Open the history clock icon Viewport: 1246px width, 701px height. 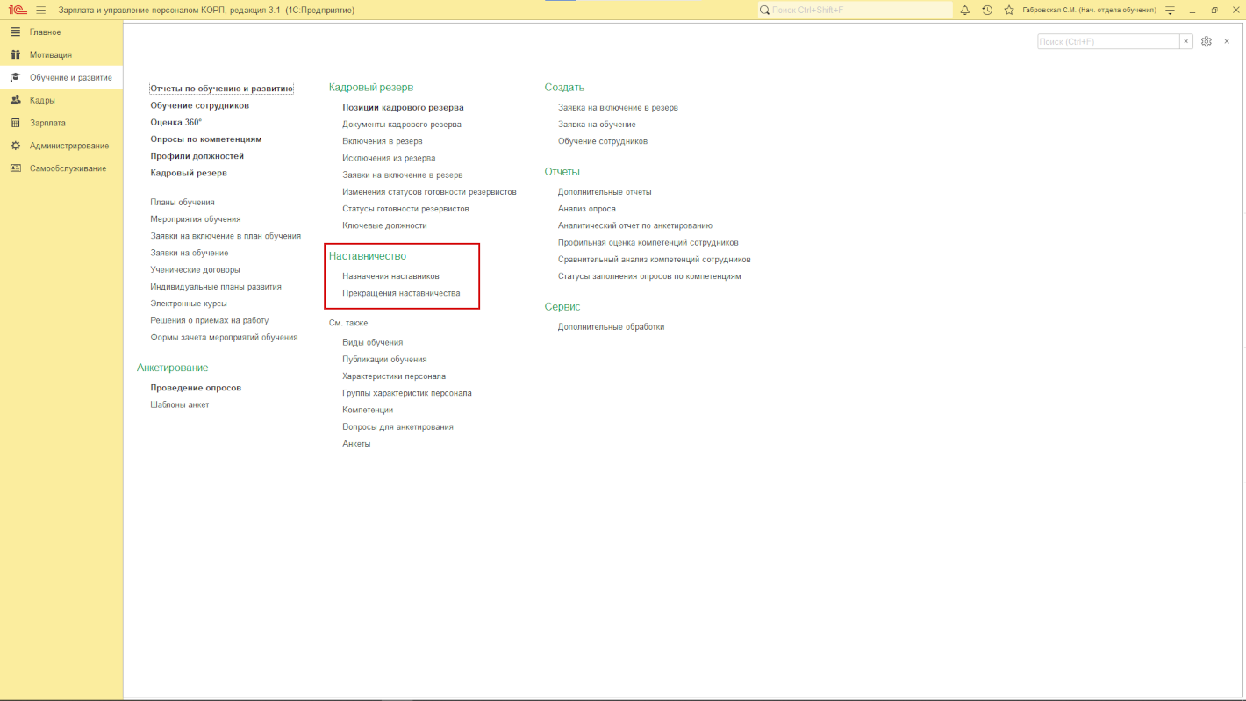click(987, 11)
